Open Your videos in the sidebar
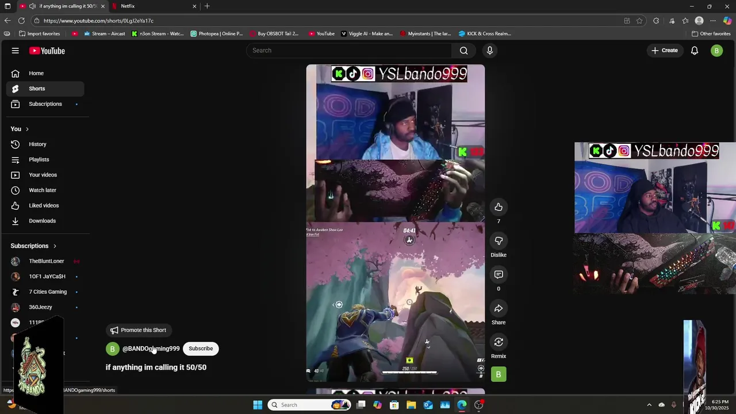 [45, 175]
